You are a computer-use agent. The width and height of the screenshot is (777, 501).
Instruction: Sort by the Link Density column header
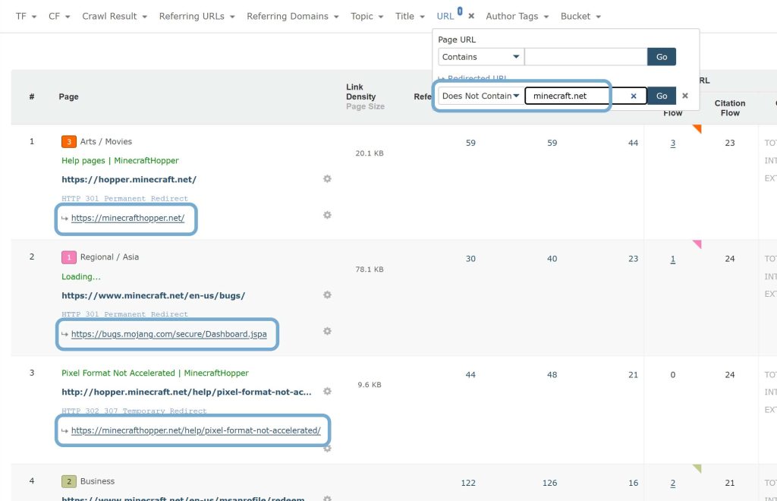pos(360,92)
